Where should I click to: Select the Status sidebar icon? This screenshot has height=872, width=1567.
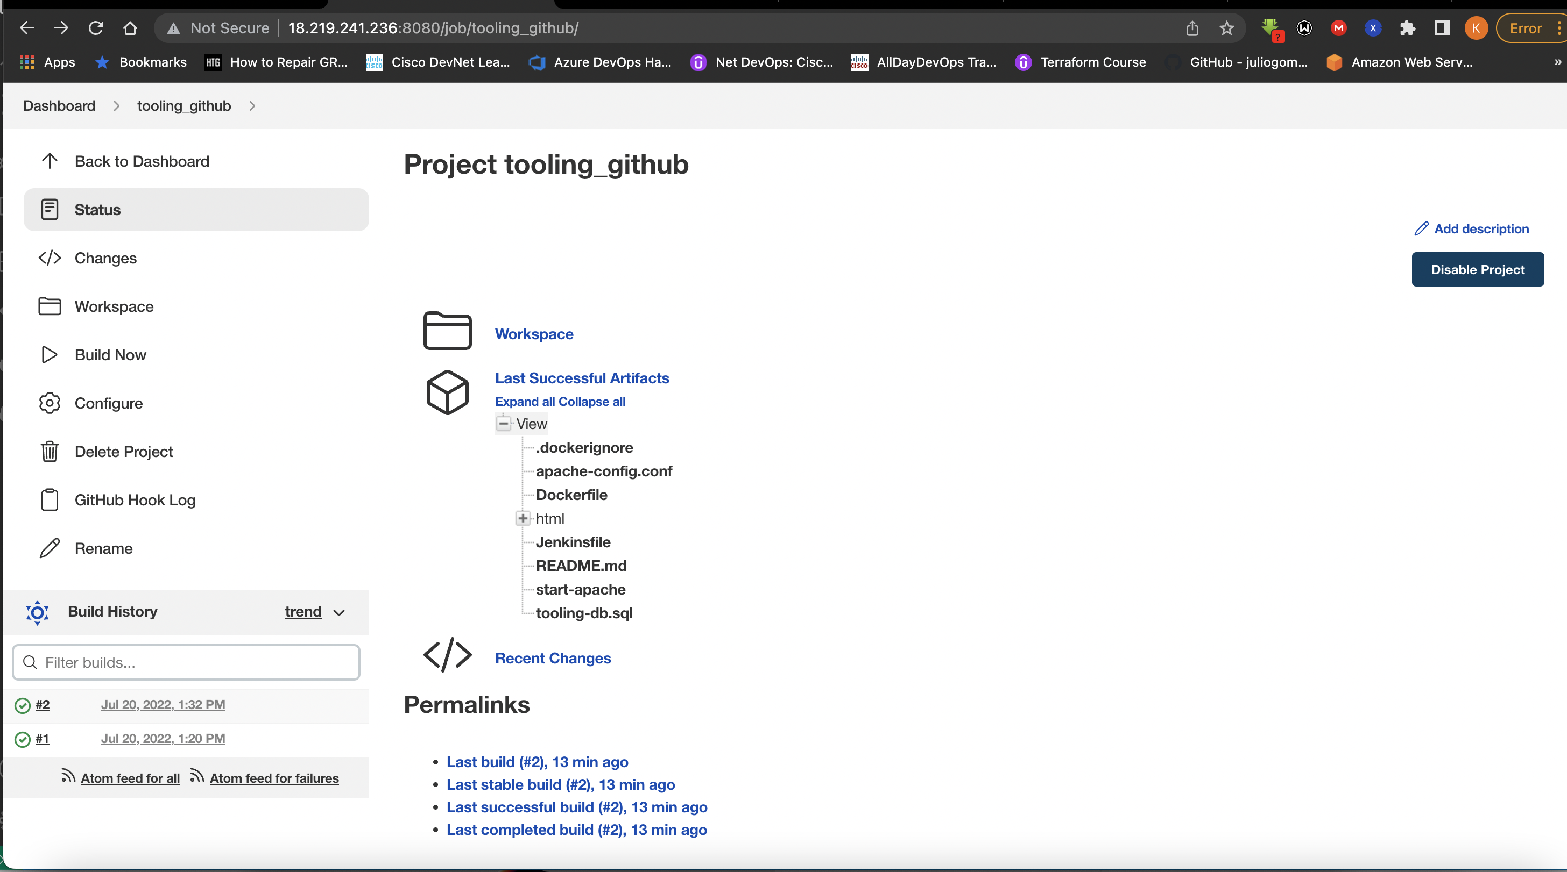click(50, 209)
